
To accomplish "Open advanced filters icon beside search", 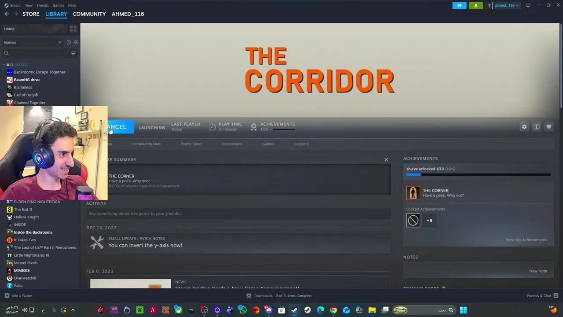I will (73, 53).
